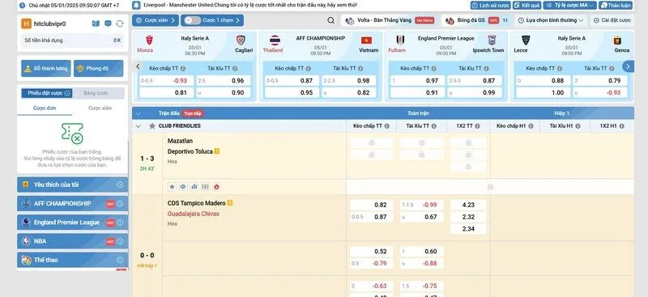Open Lựa chọn bình thường dropdown
648x297 pixels.
551,20
